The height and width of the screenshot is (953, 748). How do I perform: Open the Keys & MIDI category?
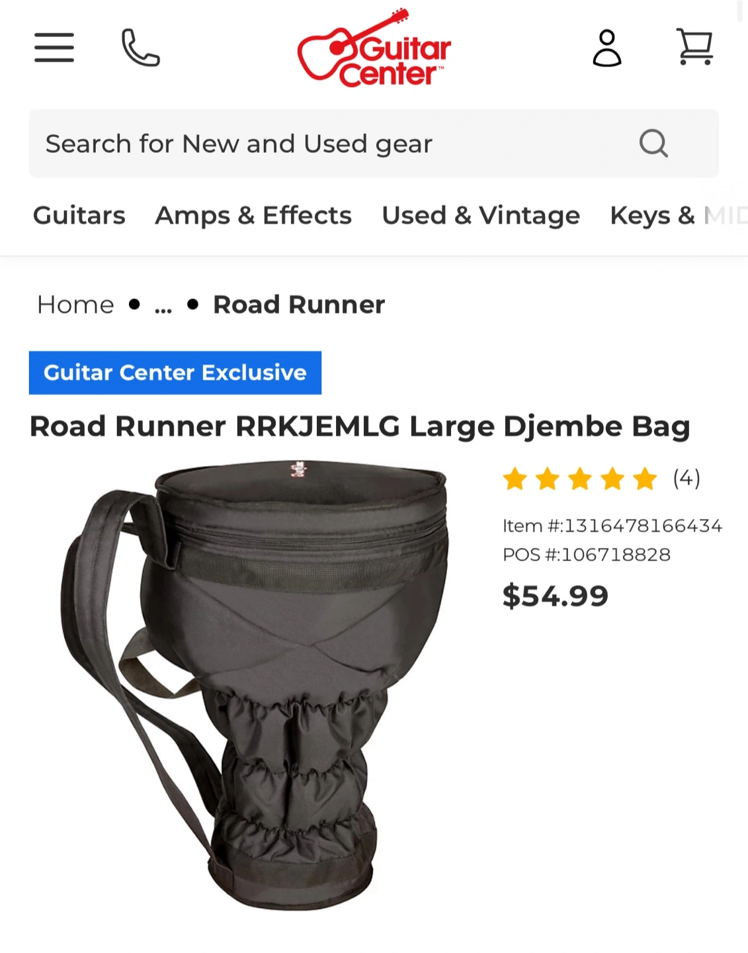tap(679, 216)
